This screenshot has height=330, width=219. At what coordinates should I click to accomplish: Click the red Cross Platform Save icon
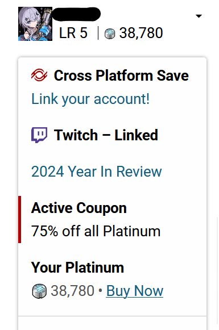coord(39,75)
